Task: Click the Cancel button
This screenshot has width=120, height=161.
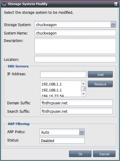Action: tap(104, 154)
